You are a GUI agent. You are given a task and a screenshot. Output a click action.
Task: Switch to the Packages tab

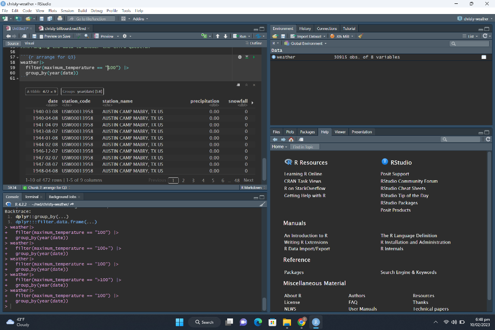(307, 132)
